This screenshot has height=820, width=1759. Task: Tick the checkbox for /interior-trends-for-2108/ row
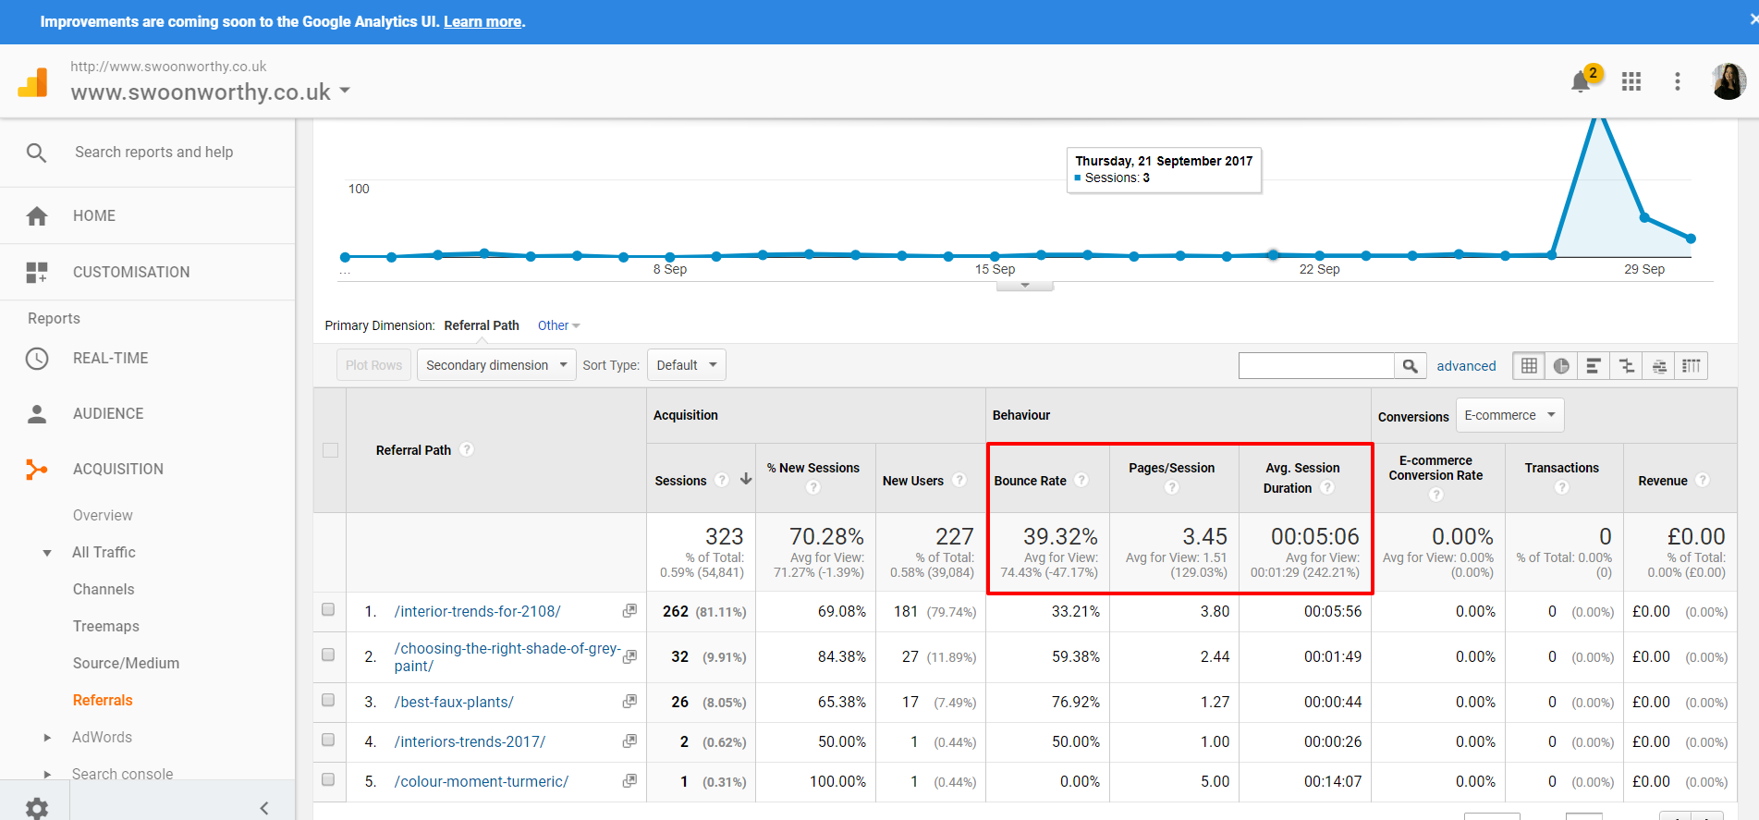328,610
